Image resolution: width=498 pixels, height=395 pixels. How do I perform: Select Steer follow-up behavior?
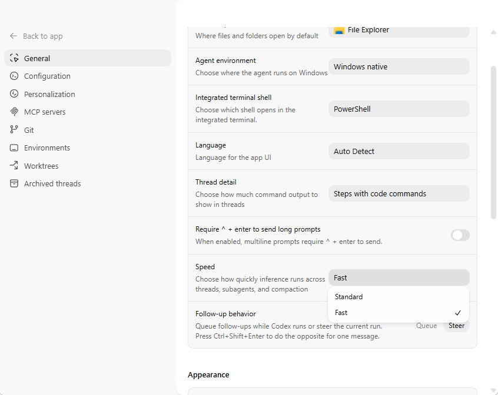coord(456,326)
